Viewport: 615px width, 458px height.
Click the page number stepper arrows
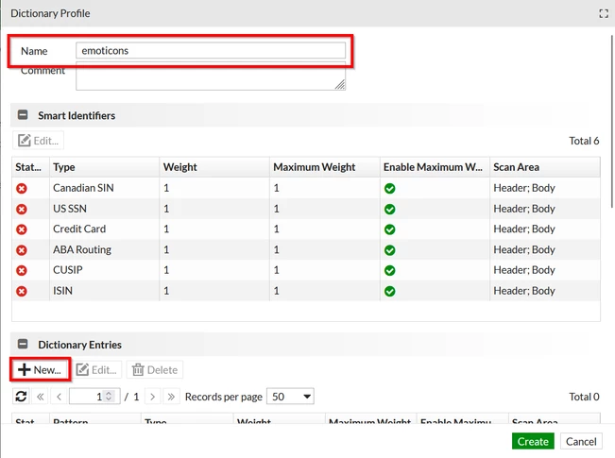coord(109,397)
